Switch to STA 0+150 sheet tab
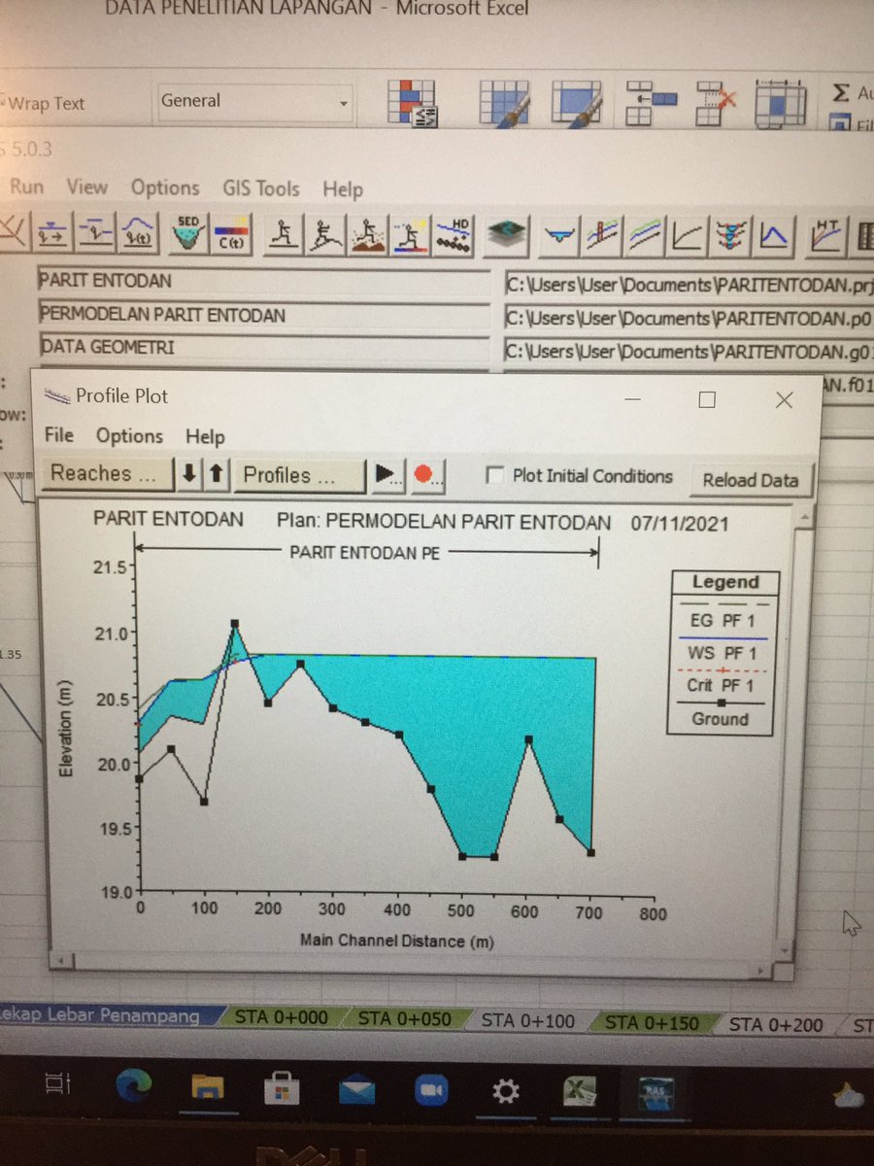Screen dimensions: 874x1166 (x=651, y=1022)
